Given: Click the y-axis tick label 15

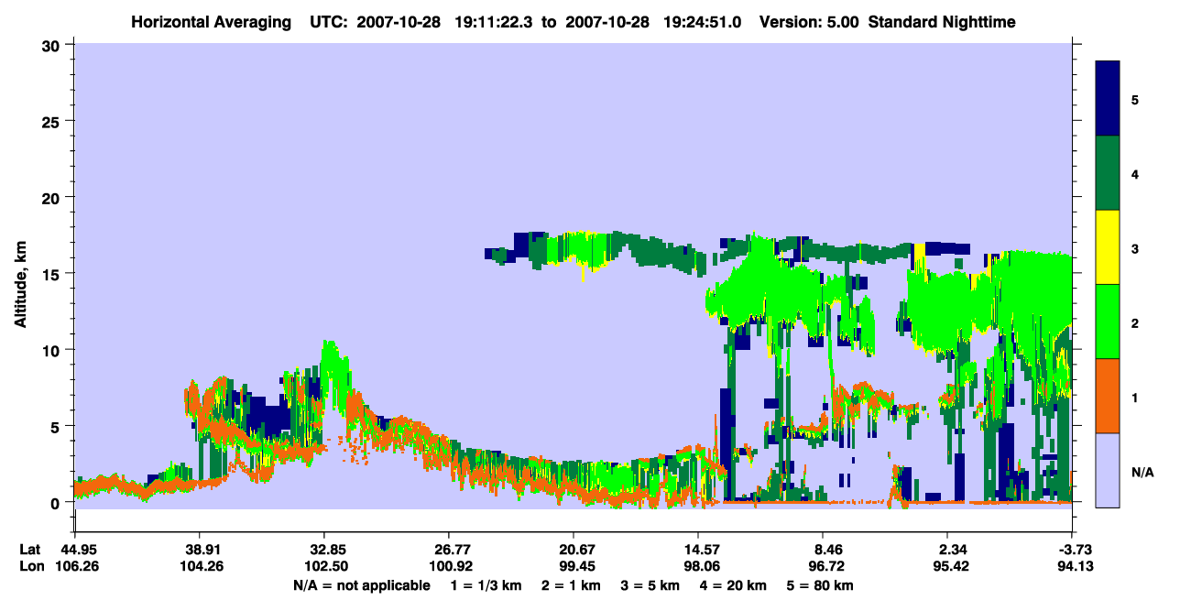Looking at the screenshot, I should [53, 273].
